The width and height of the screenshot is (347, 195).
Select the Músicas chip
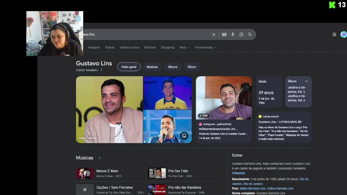click(152, 67)
